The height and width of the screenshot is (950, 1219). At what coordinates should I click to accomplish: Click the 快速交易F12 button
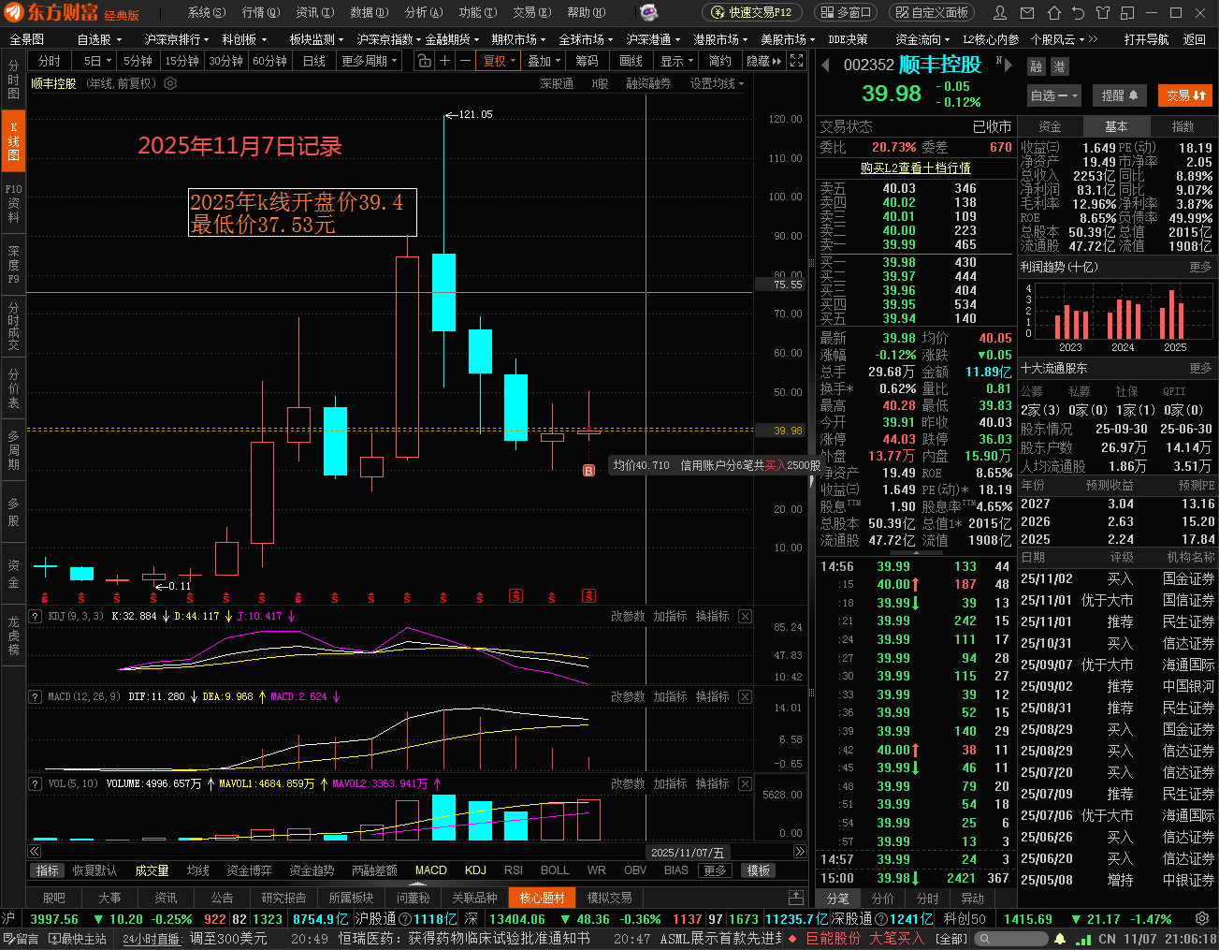pos(752,13)
